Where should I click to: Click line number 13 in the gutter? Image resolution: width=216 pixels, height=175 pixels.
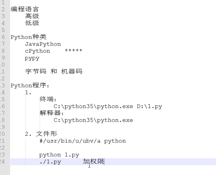tap(3, 86)
